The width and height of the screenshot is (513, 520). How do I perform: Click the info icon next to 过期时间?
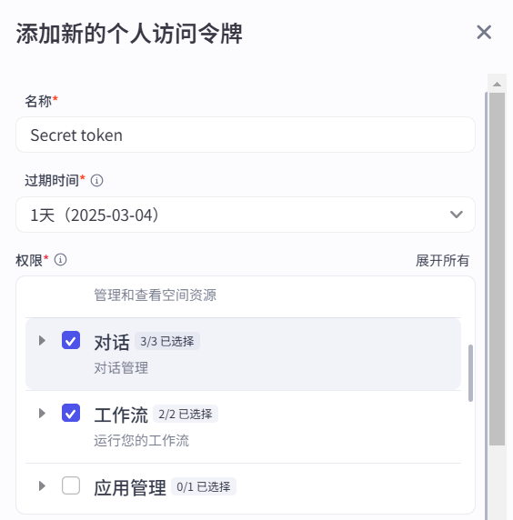97,181
